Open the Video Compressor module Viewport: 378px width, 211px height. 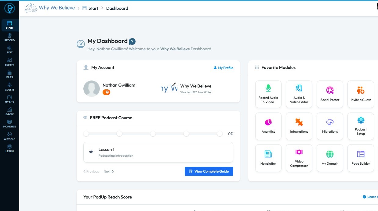[299, 158]
